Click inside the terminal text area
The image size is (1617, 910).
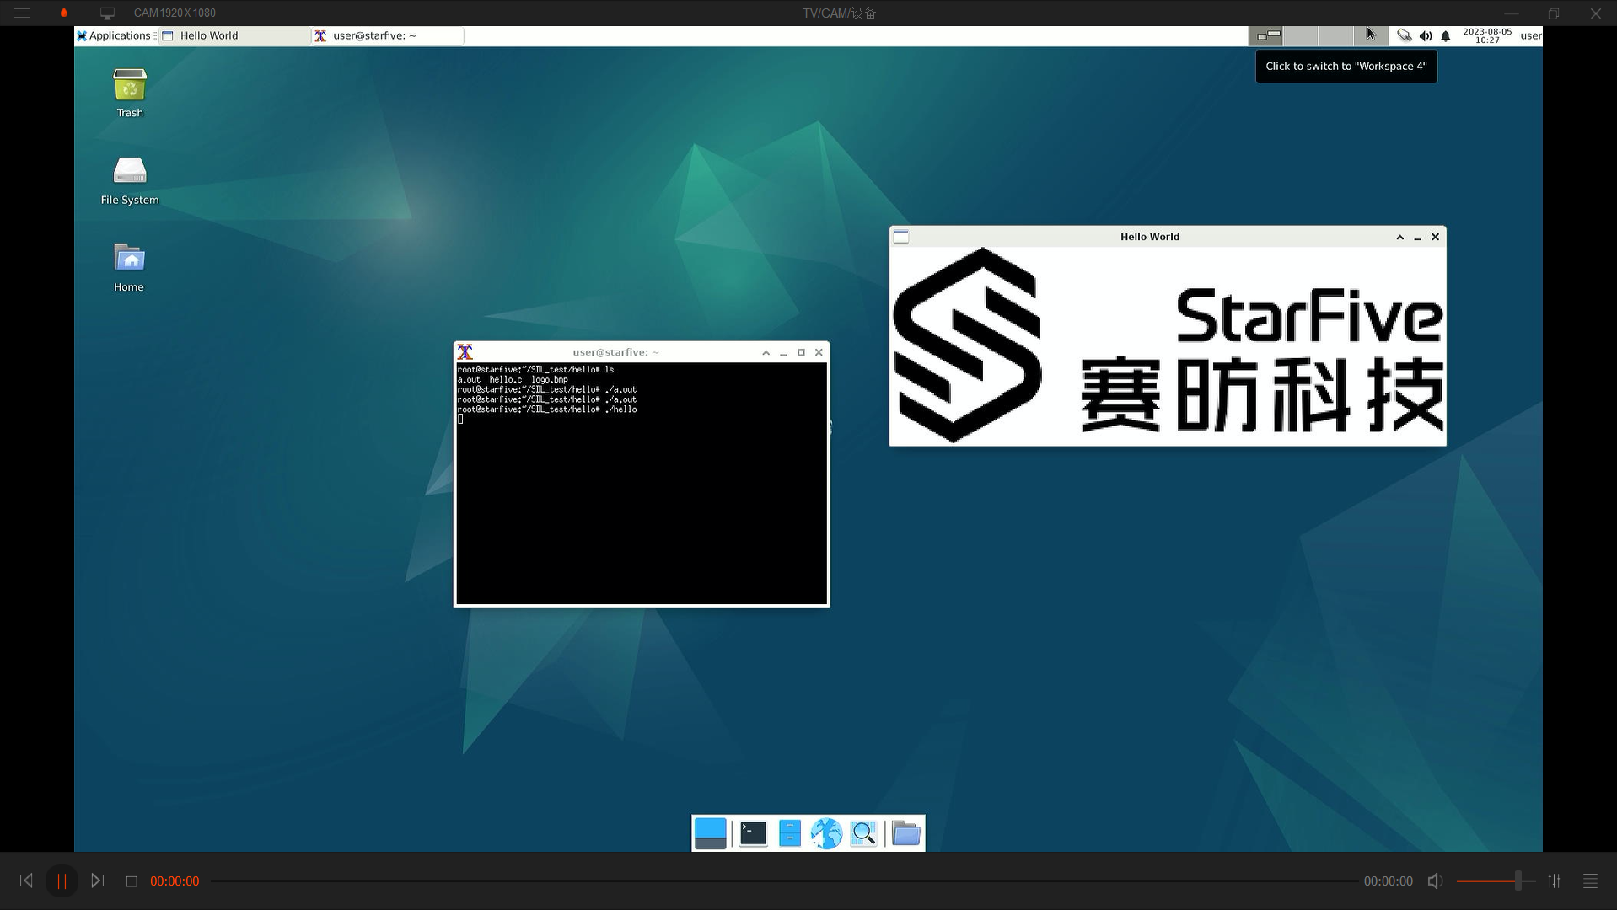click(642, 484)
